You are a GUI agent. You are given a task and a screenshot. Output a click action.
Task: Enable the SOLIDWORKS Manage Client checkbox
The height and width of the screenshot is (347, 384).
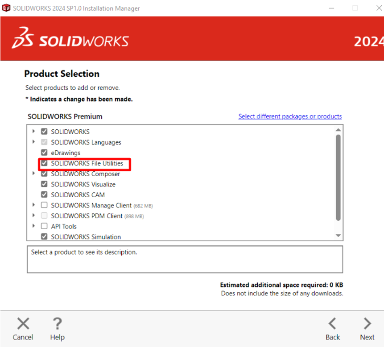(x=44, y=205)
